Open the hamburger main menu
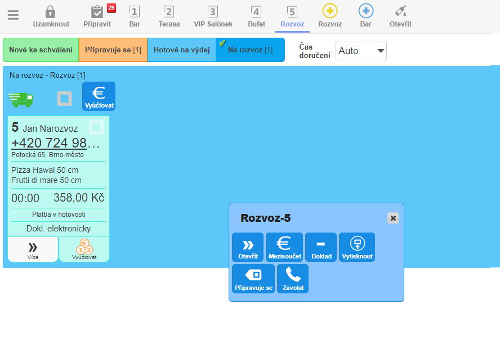500x357 pixels. click(x=13, y=15)
